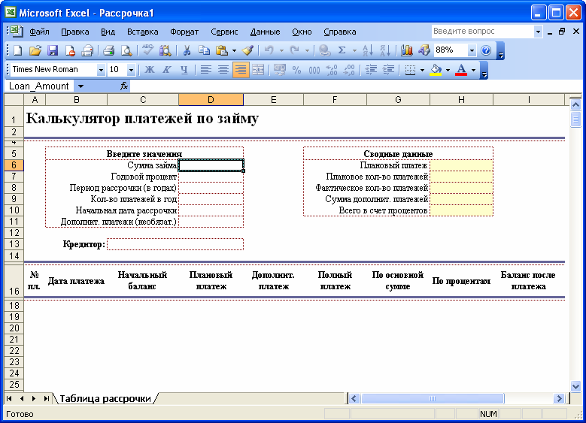Decrease indent icon
The width and height of the screenshot is (586, 423).
371,70
